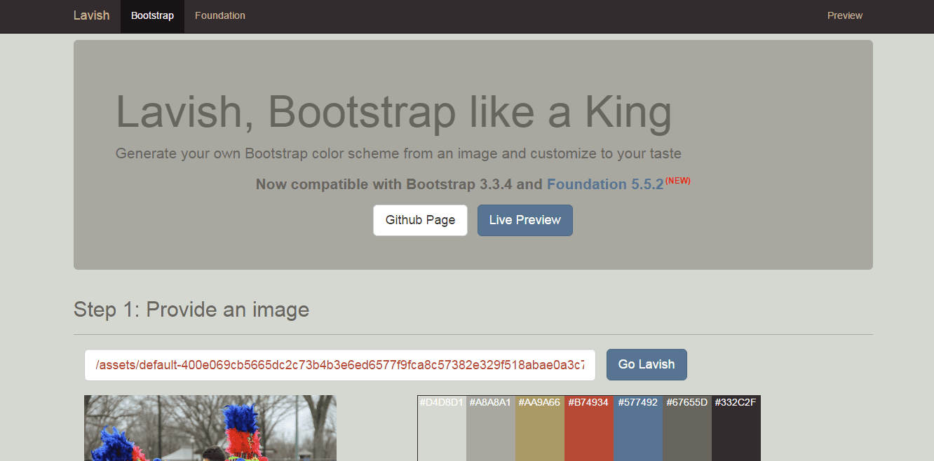Image resolution: width=934 pixels, height=461 pixels.
Task: Open Preview in the navbar
Action: tap(845, 15)
